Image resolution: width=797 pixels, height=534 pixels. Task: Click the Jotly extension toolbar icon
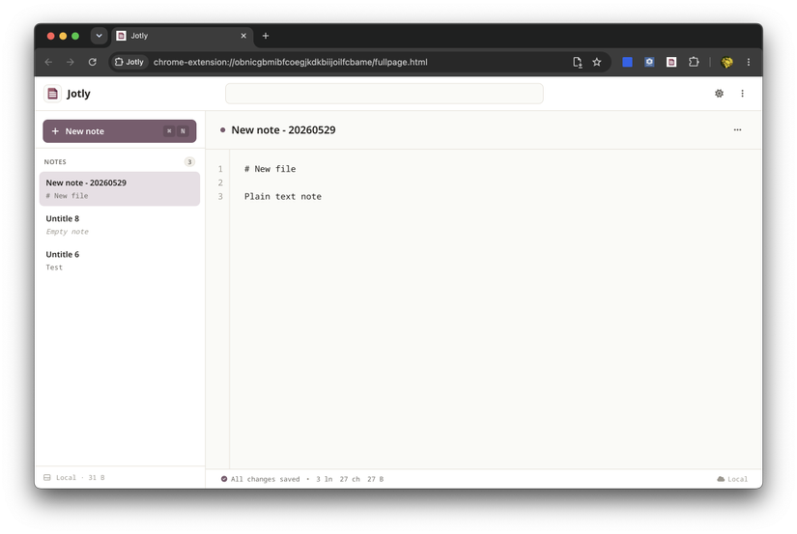coord(671,62)
